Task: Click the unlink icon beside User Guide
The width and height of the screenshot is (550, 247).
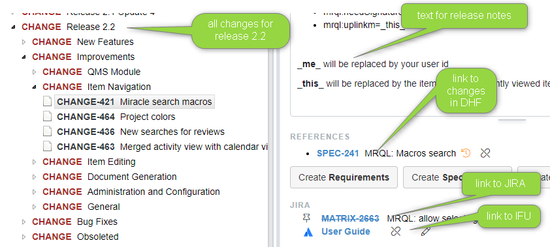Action: (x=396, y=231)
